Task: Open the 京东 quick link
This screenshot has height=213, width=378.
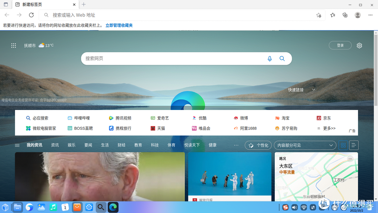Action: pyautogui.click(x=323, y=118)
